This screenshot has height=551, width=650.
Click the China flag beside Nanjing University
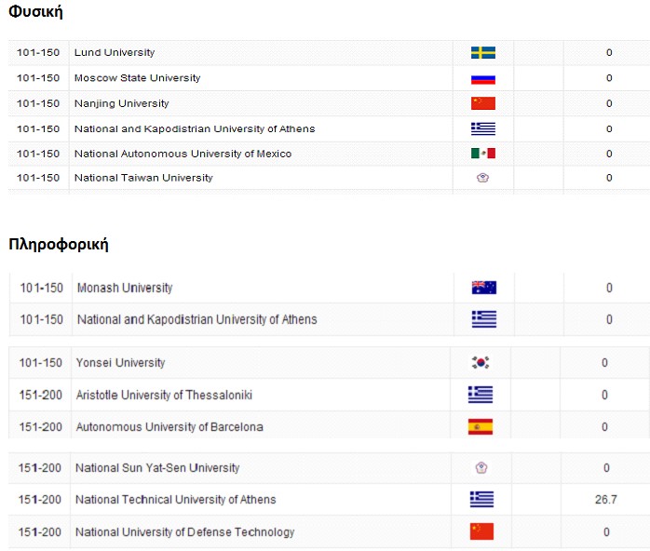coord(483,103)
